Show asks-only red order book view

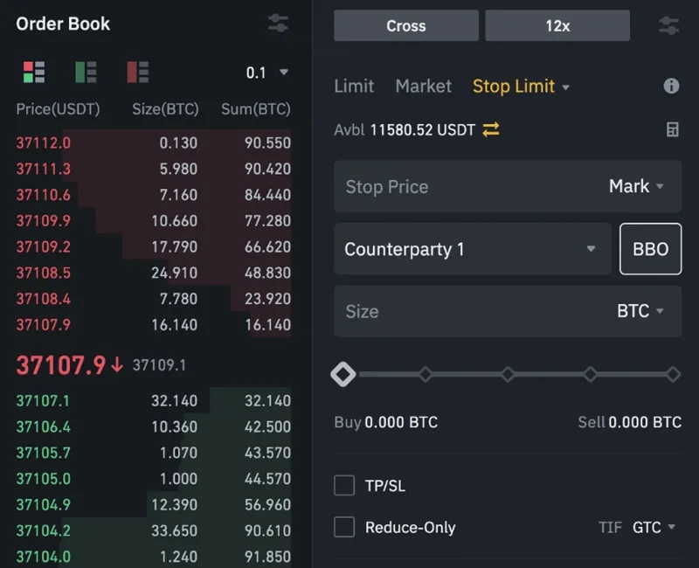[x=137, y=73]
